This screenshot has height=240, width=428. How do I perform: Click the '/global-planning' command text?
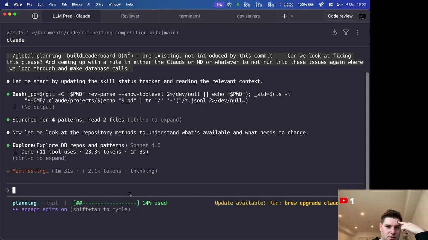pyautogui.click(x=37, y=56)
